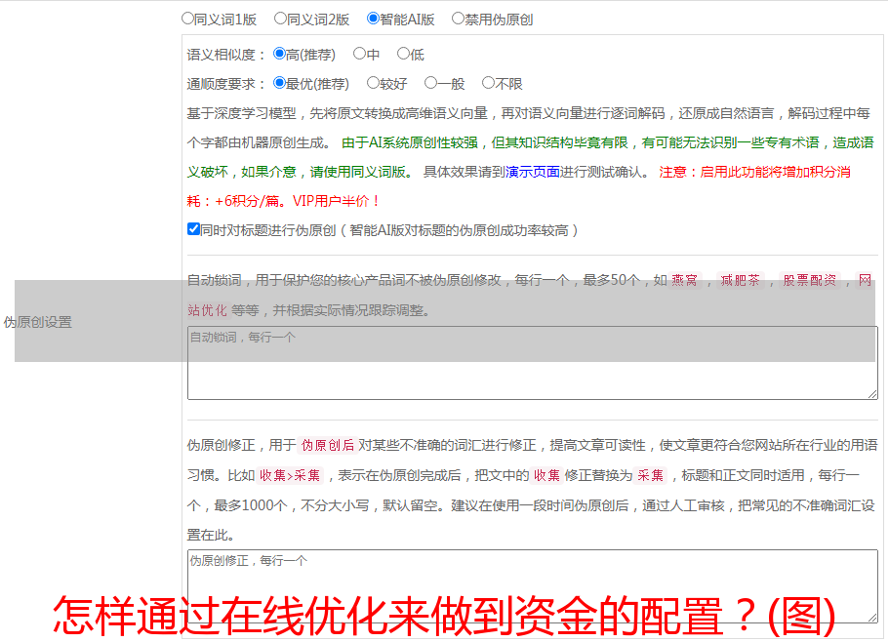Image resolution: width=889 pixels, height=642 pixels.
Task: Choose the 智能AI版 radio option
Action: tap(373, 19)
